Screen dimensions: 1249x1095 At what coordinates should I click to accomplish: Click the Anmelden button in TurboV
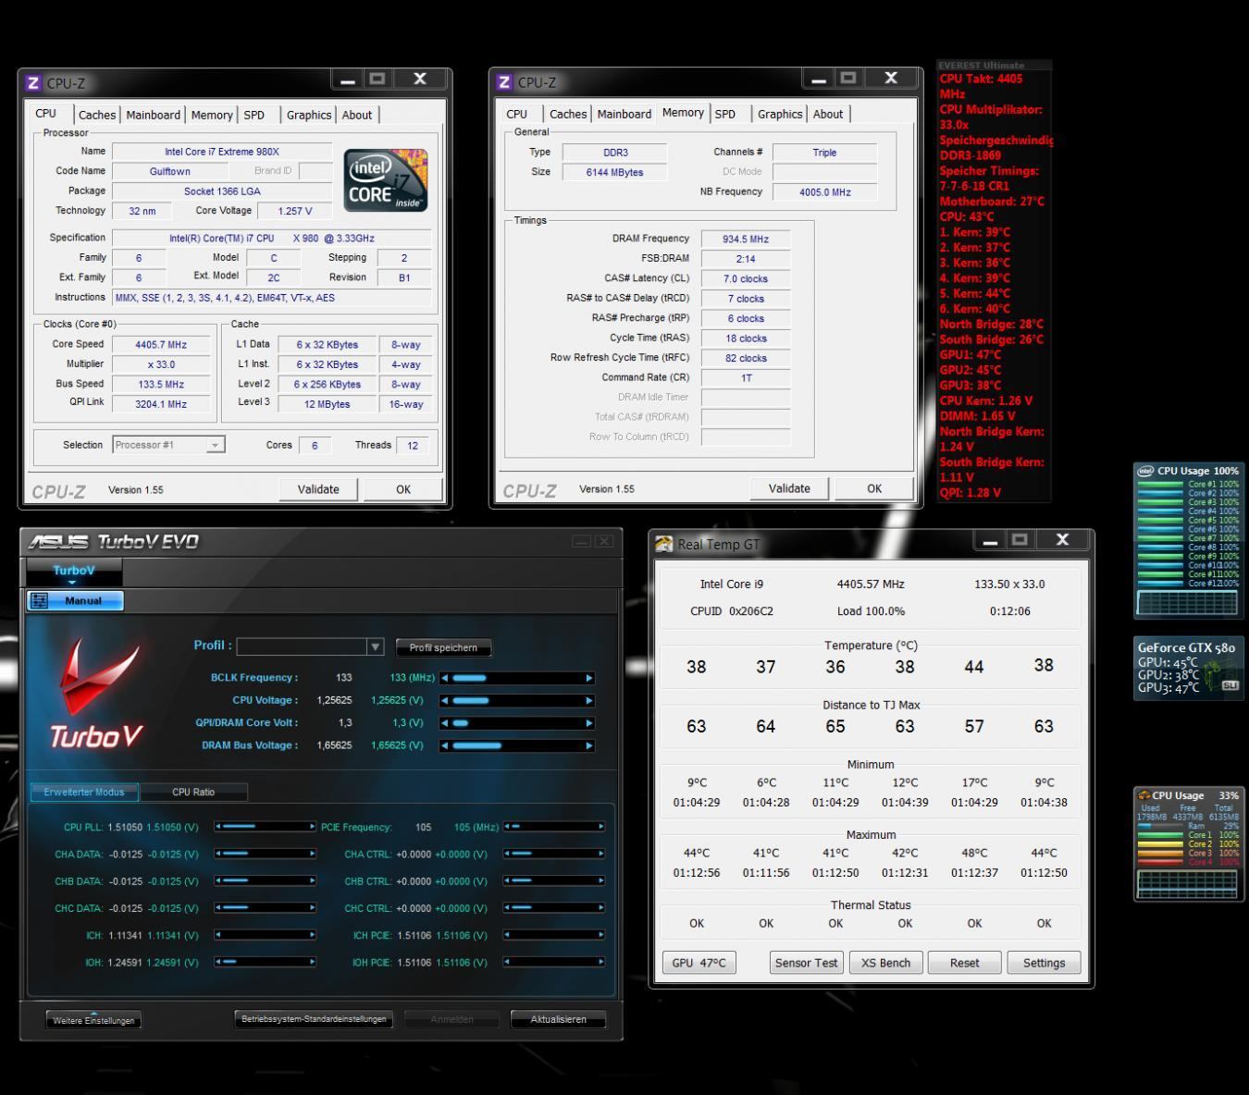coord(451,1019)
